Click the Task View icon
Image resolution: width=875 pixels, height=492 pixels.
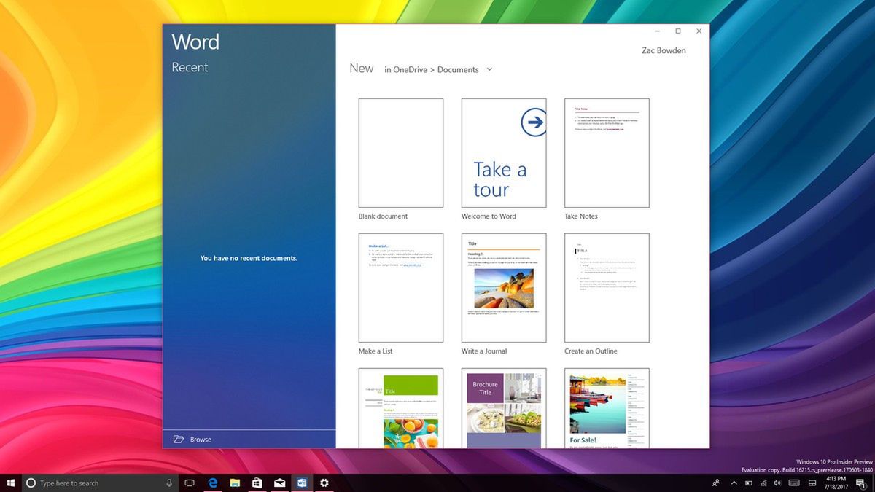[x=190, y=483]
